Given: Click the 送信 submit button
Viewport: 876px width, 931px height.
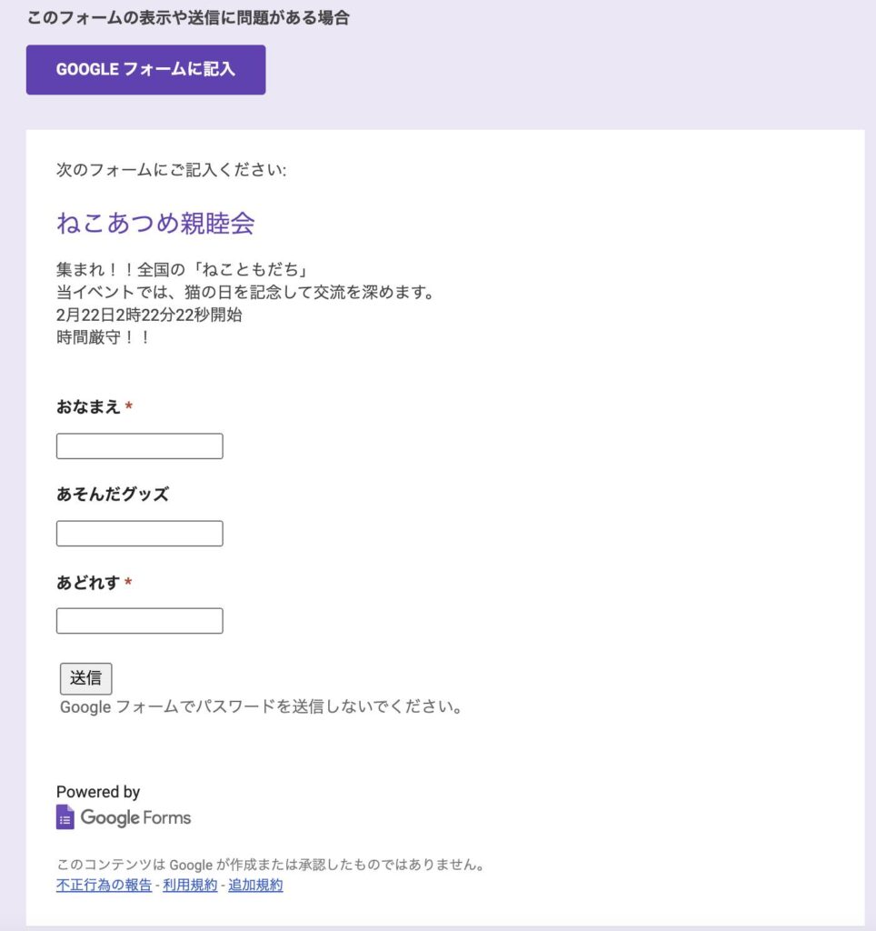Looking at the screenshot, I should pyautogui.click(x=85, y=678).
